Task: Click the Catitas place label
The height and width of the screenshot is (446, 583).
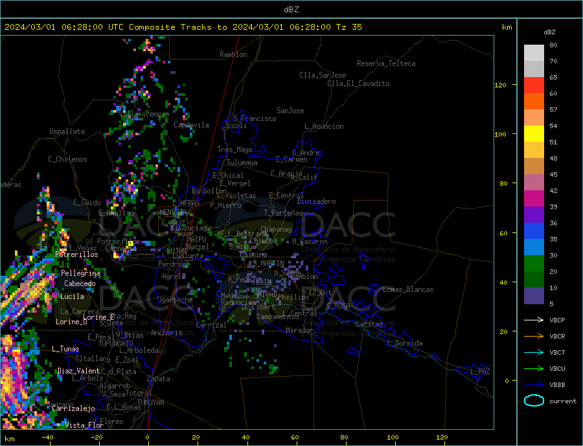Action: [369, 324]
